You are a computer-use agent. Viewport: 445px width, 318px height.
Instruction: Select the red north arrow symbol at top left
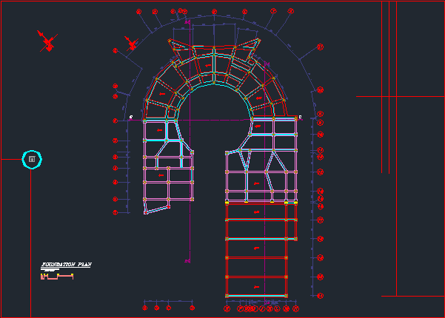[47, 41]
